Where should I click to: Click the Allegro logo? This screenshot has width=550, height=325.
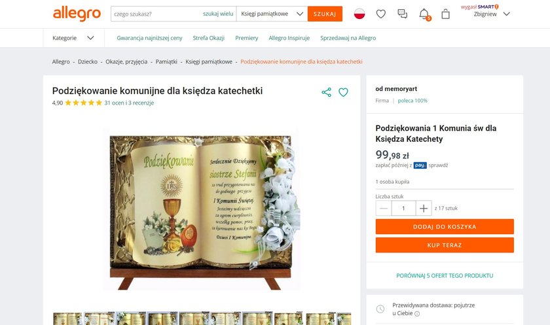coord(77,14)
